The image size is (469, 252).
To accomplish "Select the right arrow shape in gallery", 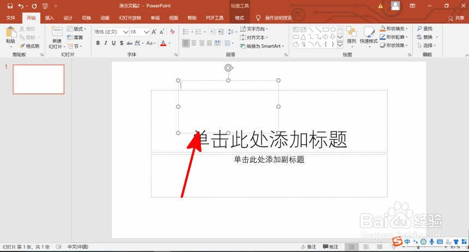I will (325, 37).
